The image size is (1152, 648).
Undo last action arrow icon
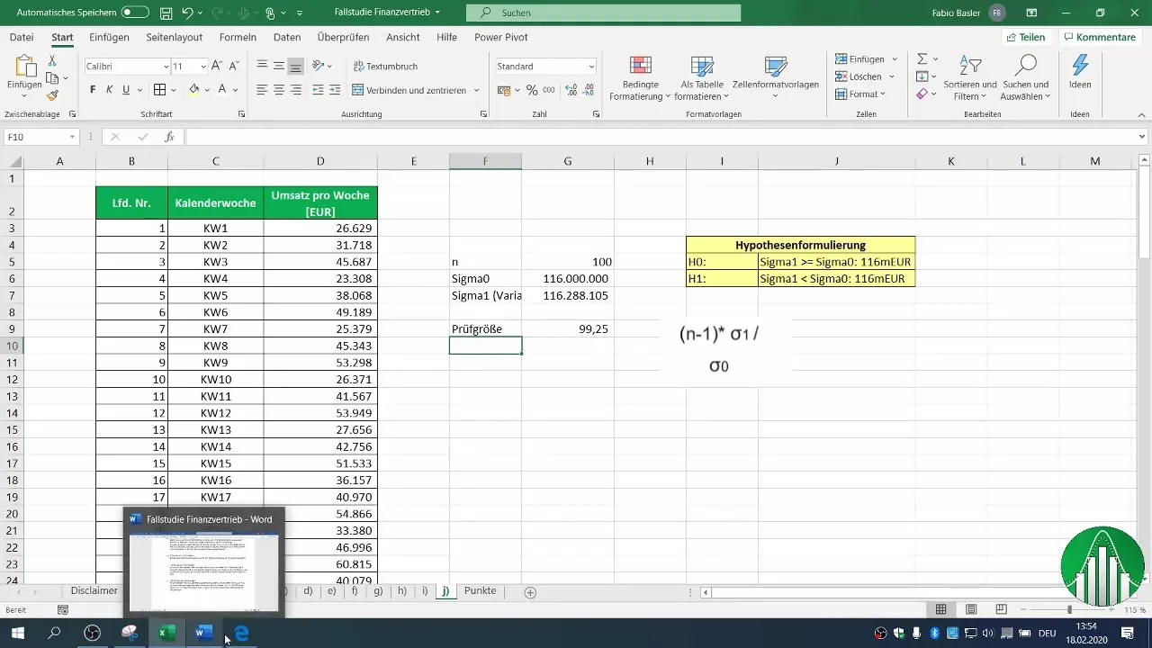pos(187,13)
